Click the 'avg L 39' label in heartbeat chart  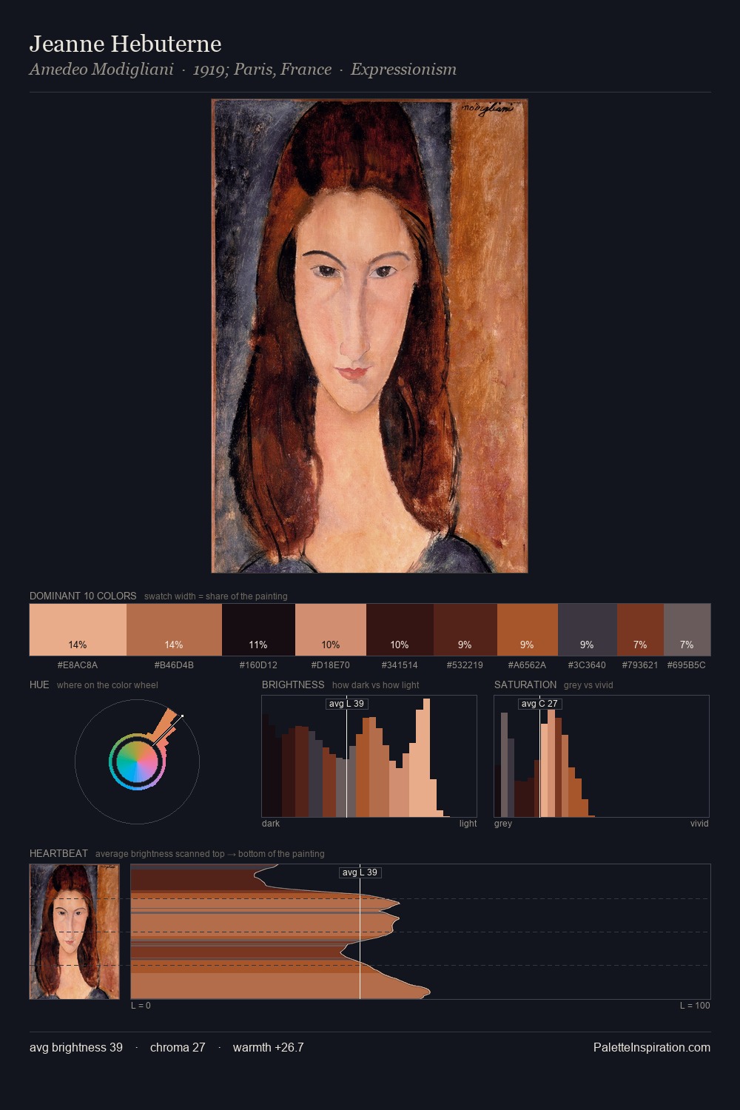tap(360, 872)
